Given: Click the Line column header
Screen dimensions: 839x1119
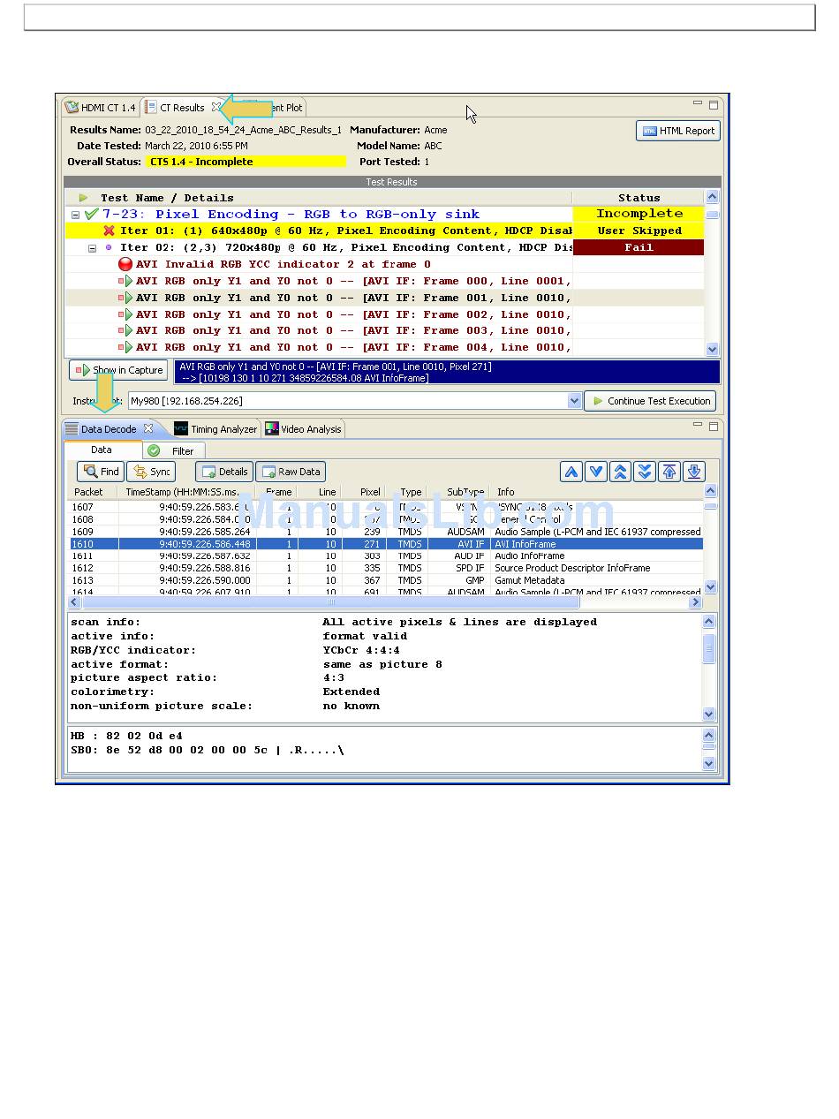Looking at the screenshot, I should click(318, 492).
